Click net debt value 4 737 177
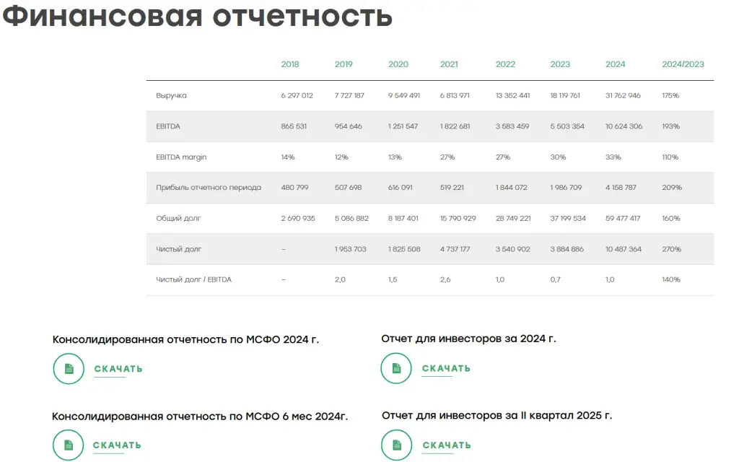 [x=455, y=249]
